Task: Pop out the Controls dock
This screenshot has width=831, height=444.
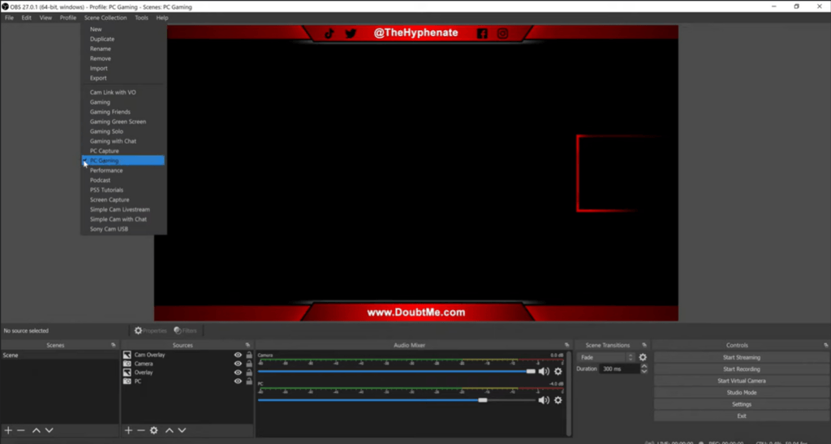Action: 825,345
